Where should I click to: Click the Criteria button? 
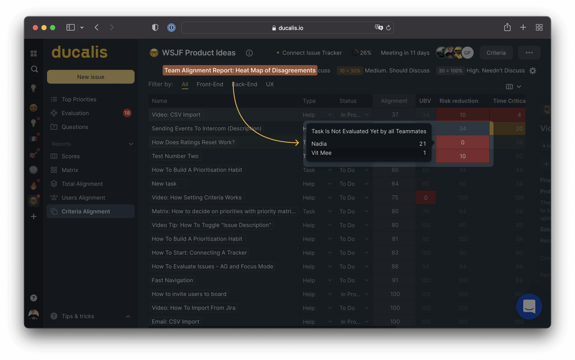[496, 53]
